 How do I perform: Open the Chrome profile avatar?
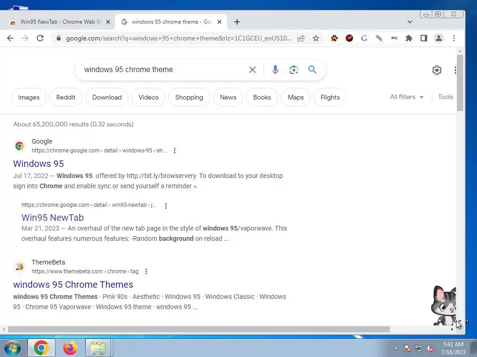pos(439,38)
